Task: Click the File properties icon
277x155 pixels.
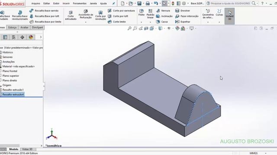Action: (179, 3)
